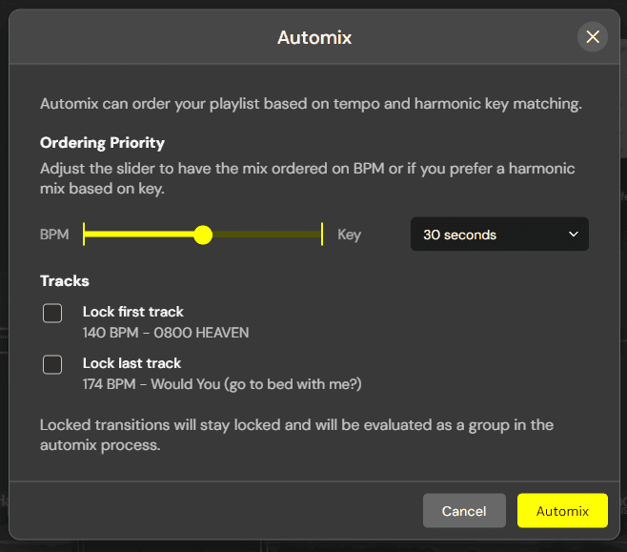Image resolution: width=627 pixels, height=552 pixels.
Task: Click the BPM label beside the slider
Action: pyautogui.click(x=54, y=235)
